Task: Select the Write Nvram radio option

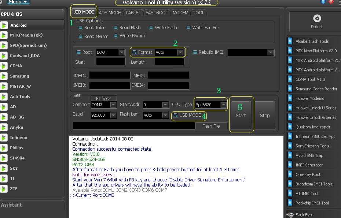Action: pos(116,36)
